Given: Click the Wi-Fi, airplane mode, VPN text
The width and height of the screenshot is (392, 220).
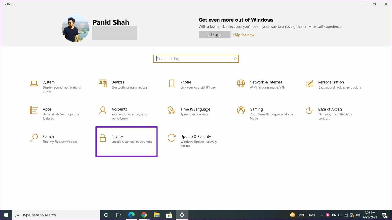Looking at the screenshot, I should click(267, 87).
